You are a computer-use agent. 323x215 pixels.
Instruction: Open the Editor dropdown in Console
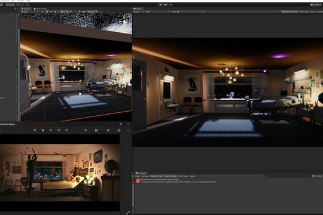[x=193, y=176]
